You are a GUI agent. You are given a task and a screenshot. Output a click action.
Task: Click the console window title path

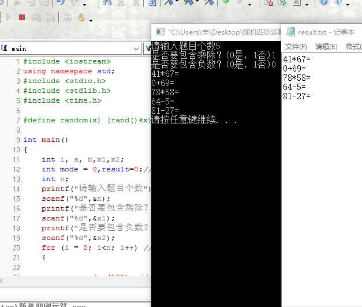click(225, 32)
